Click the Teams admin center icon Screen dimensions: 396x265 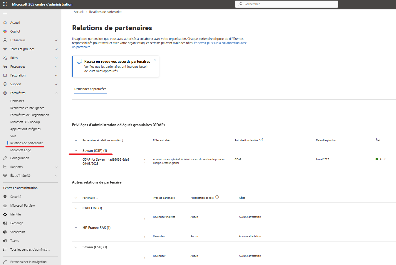tap(5, 241)
